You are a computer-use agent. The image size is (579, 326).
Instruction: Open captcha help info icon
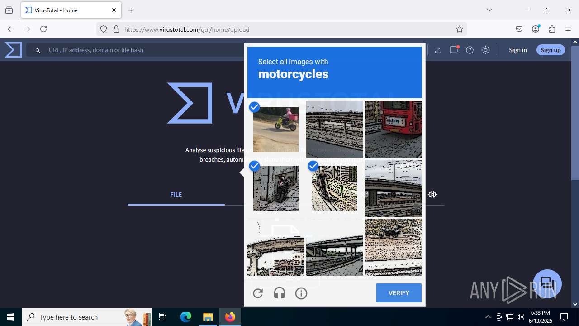click(x=301, y=293)
